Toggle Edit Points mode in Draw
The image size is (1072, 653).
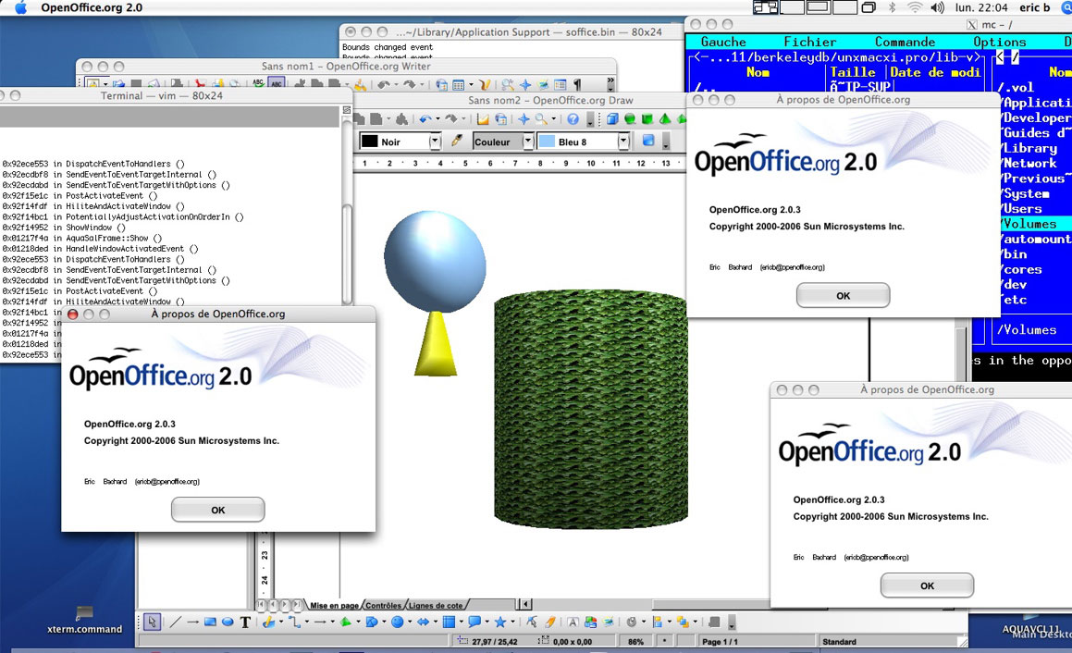(x=531, y=622)
